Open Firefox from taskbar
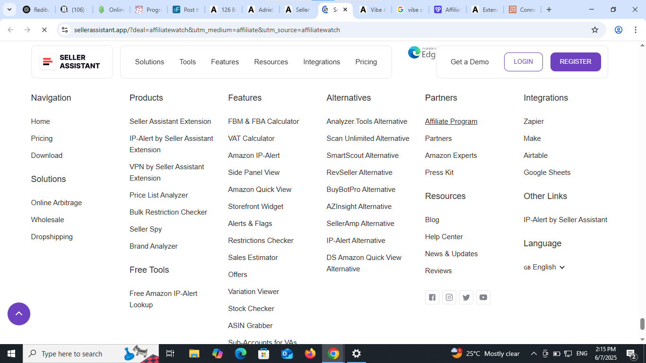646x363 pixels. coord(310,354)
